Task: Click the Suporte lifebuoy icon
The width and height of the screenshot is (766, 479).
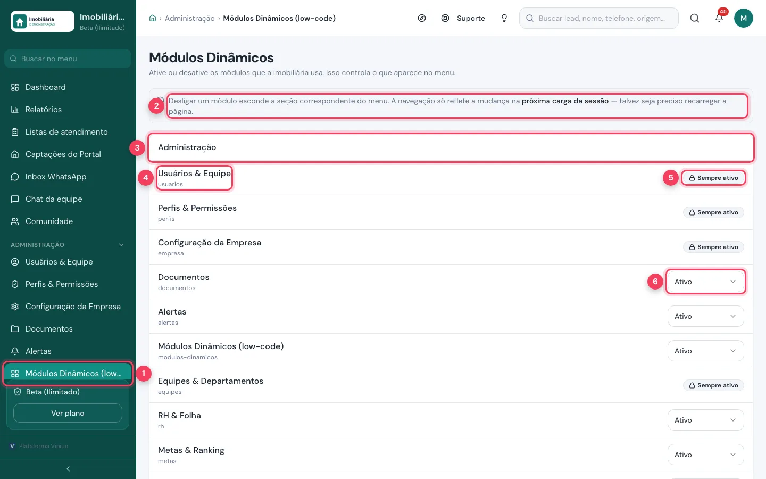Action: 445,18
